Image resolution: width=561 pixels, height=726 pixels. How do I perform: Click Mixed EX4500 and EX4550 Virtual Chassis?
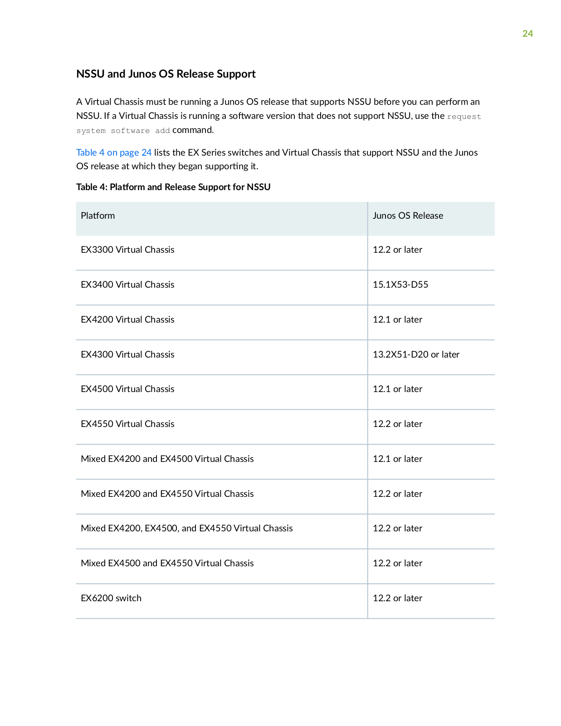pyautogui.click(x=167, y=563)
